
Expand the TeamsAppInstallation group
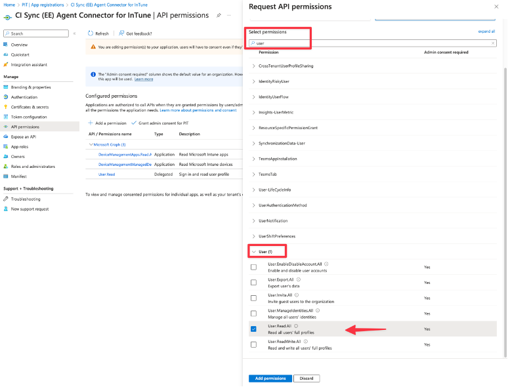[x=254, y=159]
